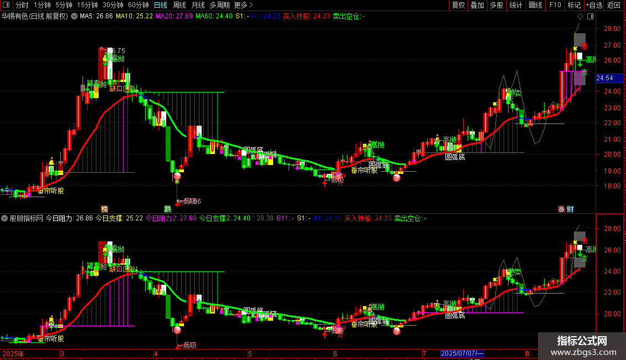
Task: Select the 日线 daily chart tab
Action: pyautogui.click(x=161, y=5)
